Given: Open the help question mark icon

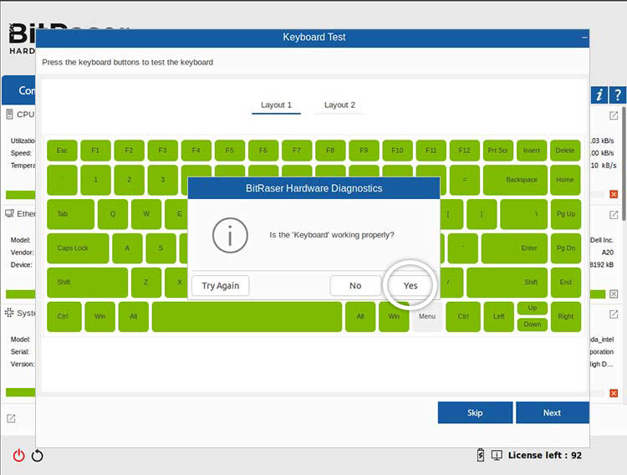Looking at the screenshot, I should click(x=617, y=95).
